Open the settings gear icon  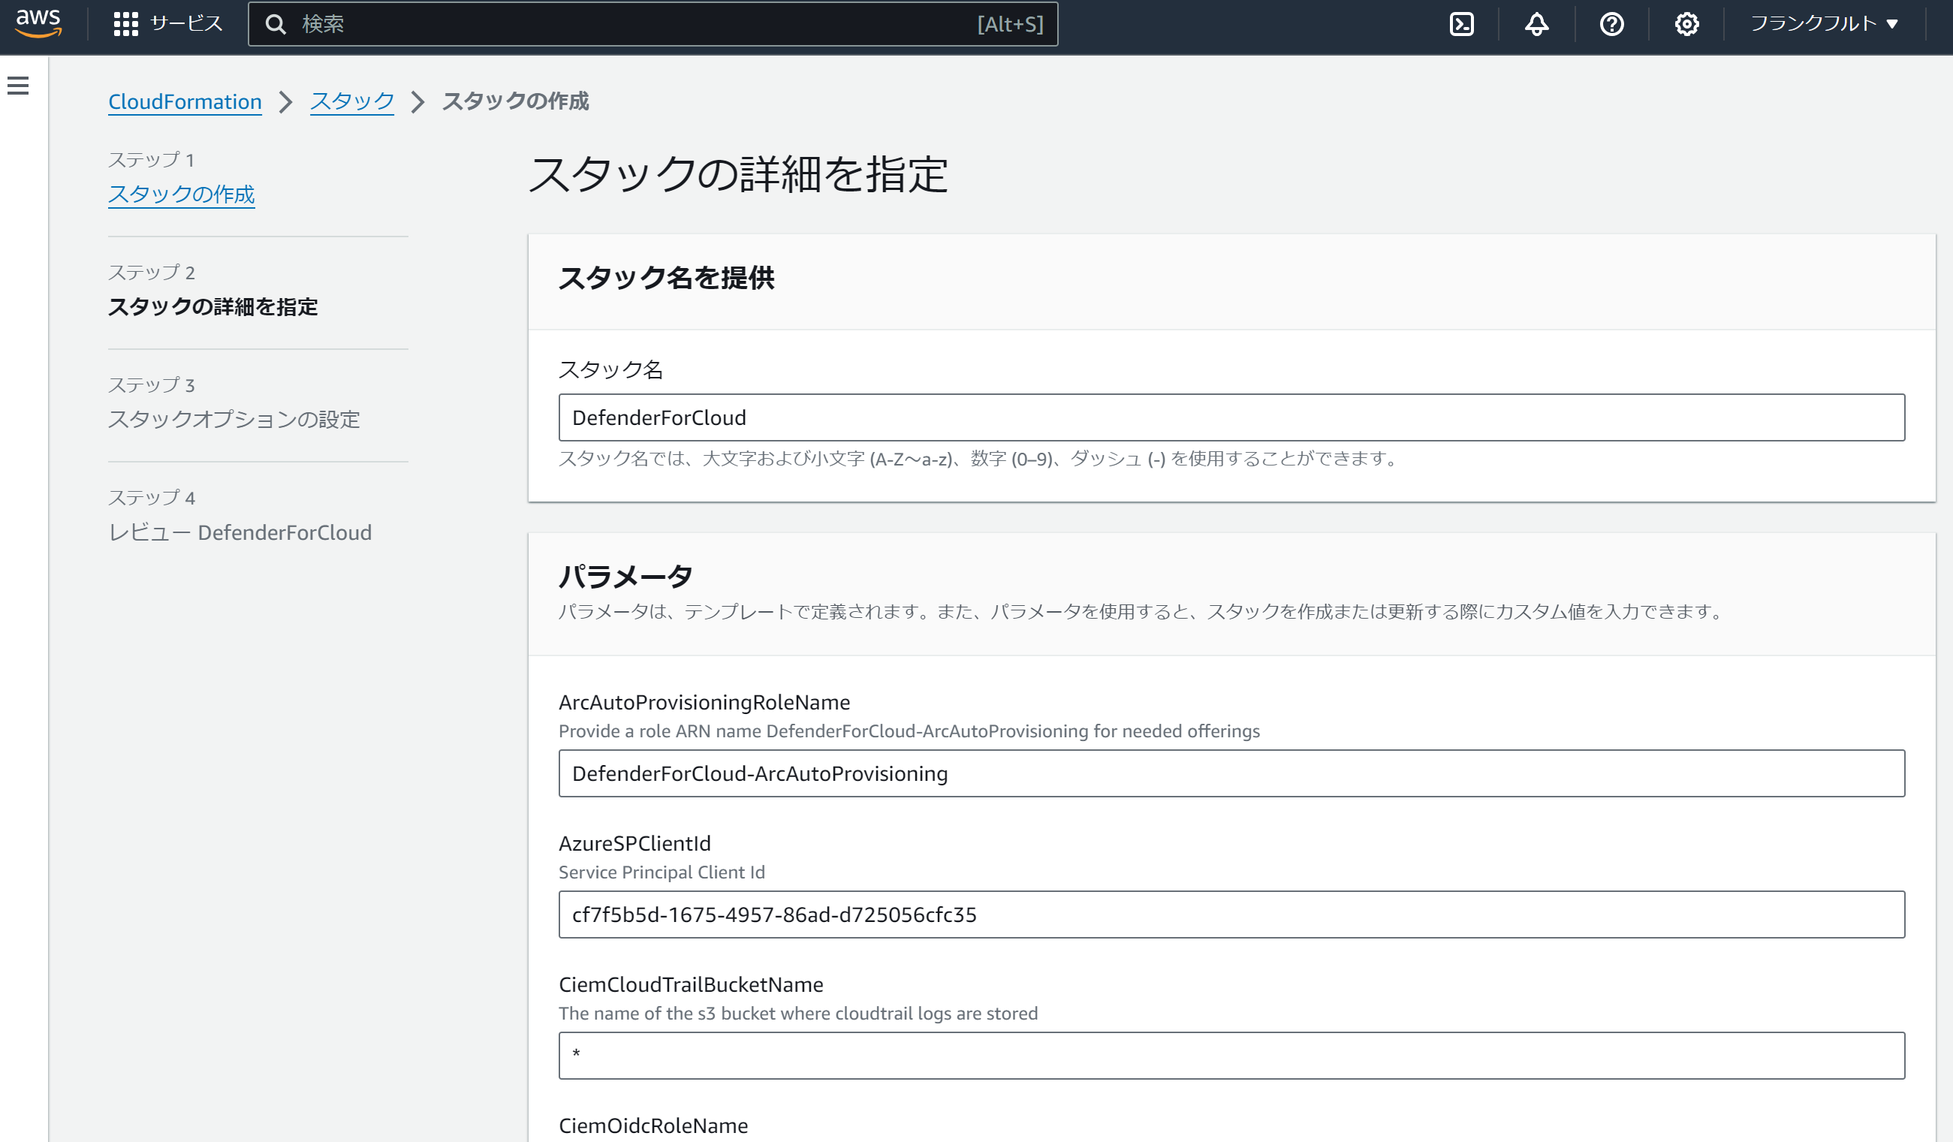[x=1686, y=24]
